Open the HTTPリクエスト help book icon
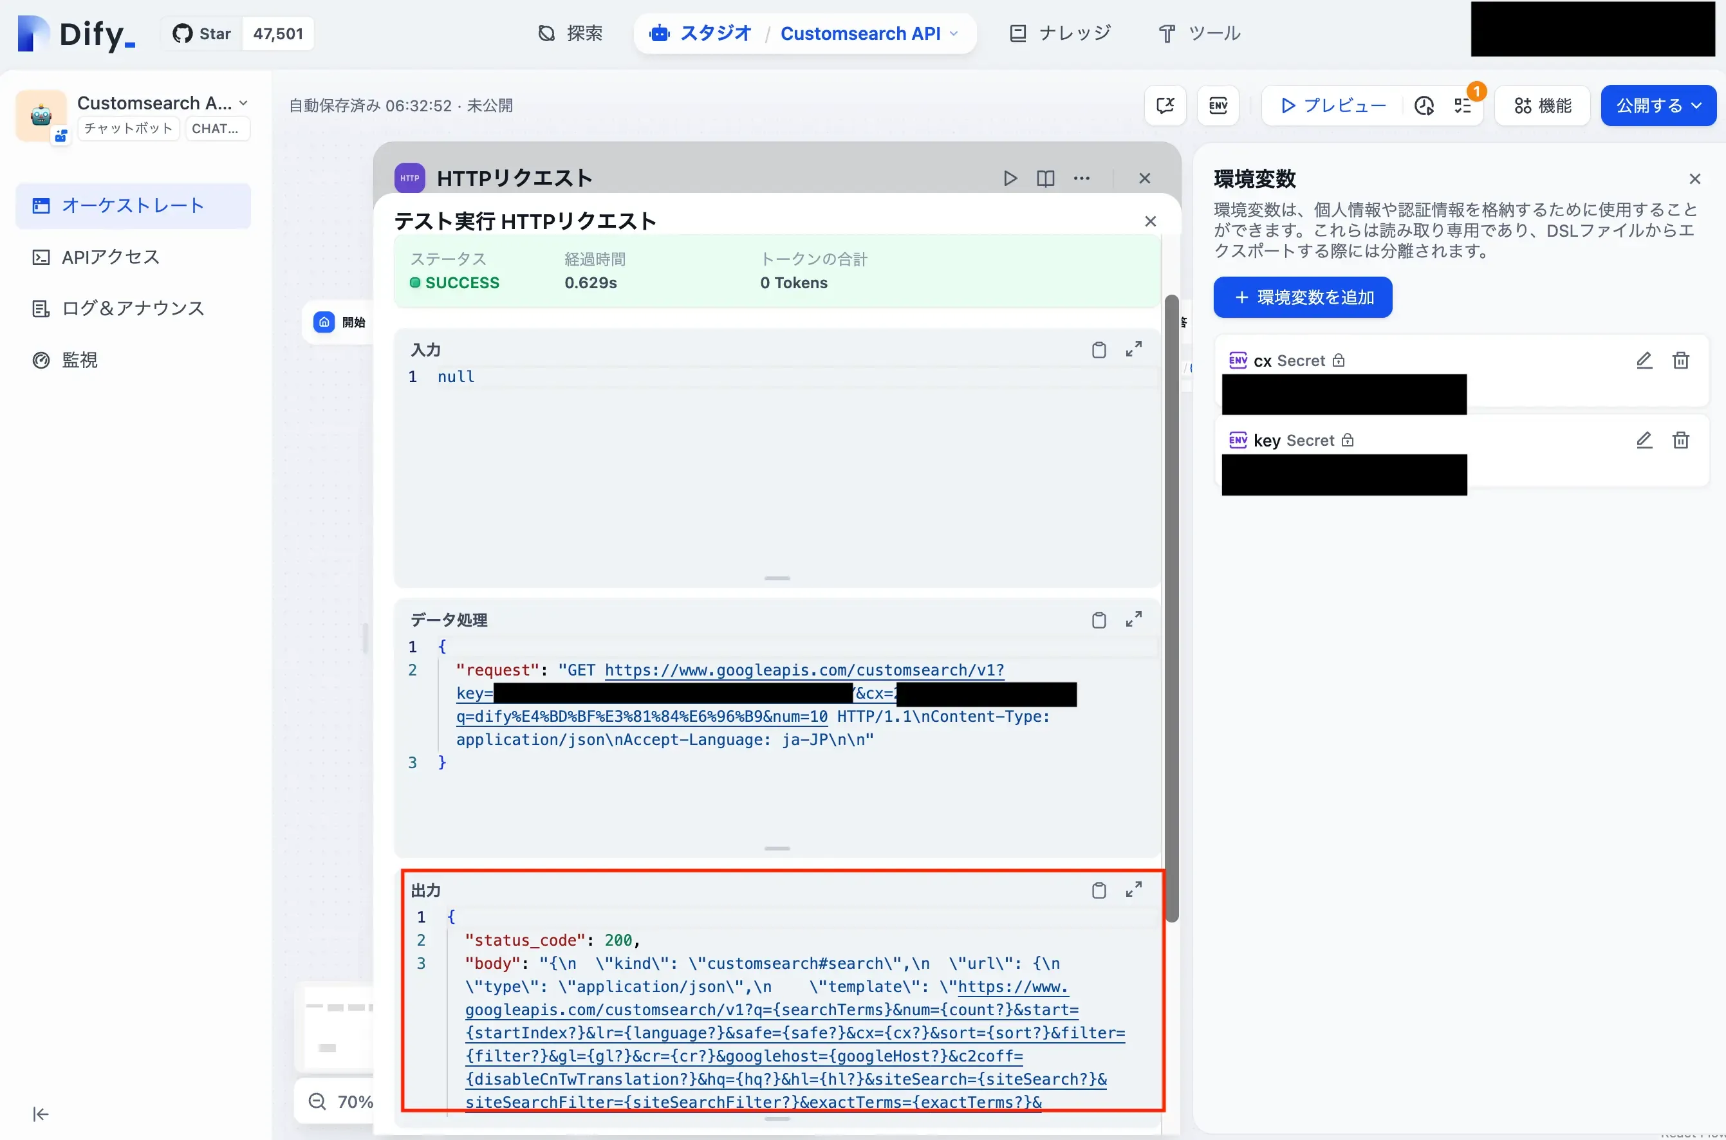Screen dimensions: 1726x1140 pos(1045,178)
